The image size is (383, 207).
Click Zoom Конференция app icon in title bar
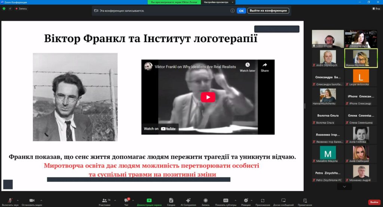tap(2, 2)
